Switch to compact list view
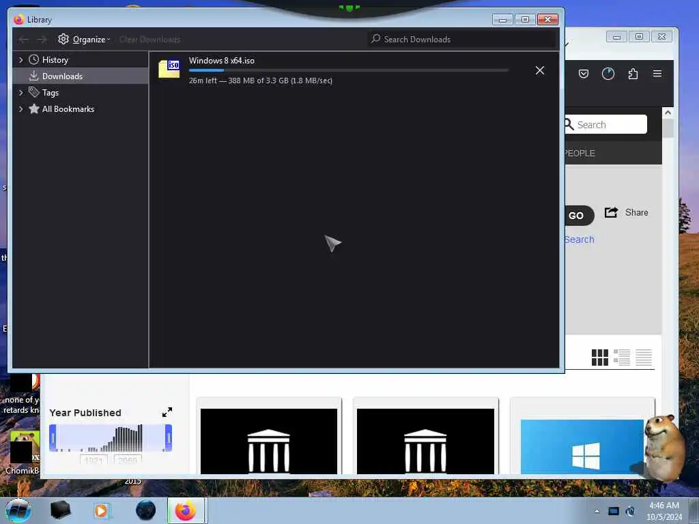 click(x=644, y=358)
